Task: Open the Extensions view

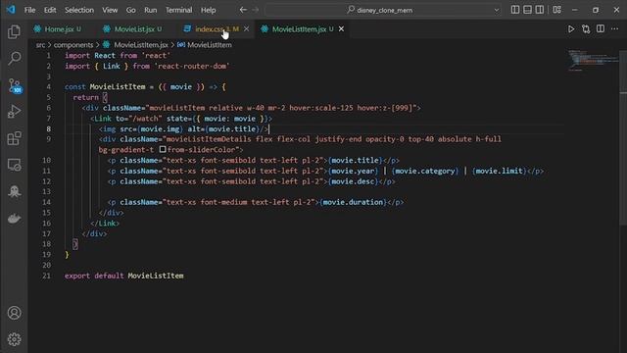Action: [14, 138]
